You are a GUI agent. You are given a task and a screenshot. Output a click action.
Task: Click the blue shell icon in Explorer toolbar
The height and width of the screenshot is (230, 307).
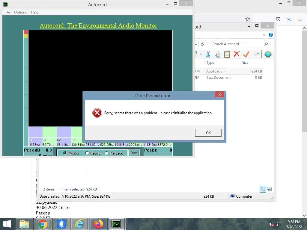click(268, 54)
